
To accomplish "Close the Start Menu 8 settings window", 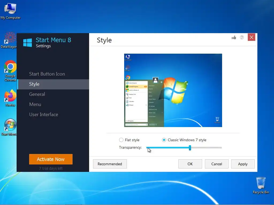I will click(x=252, y=37).
